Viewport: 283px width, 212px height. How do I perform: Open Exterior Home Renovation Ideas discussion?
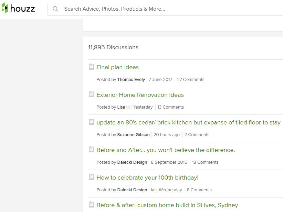click(x=140, y=95)
